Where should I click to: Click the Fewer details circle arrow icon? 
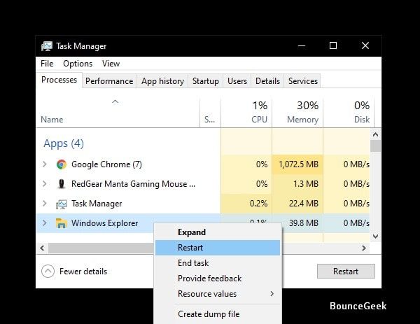pyautogui.click(x=48, y=272)
